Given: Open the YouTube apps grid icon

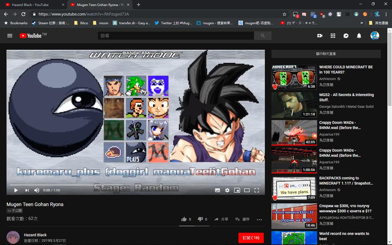Looking at the screenshot, I should coord(333,36).
